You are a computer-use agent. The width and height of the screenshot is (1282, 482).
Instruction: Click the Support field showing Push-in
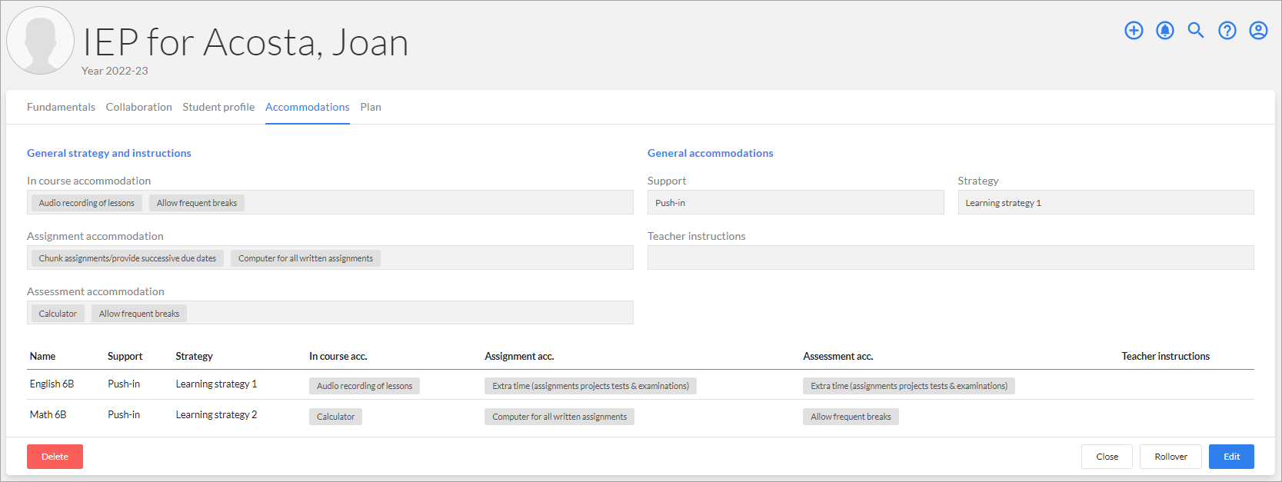coord(795,203)
